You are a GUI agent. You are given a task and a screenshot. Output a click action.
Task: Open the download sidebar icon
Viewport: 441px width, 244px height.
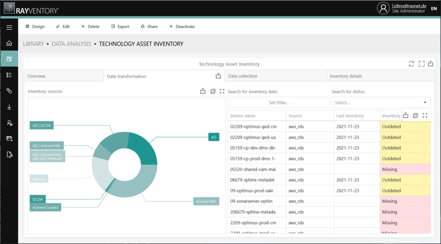pos(9,106)
